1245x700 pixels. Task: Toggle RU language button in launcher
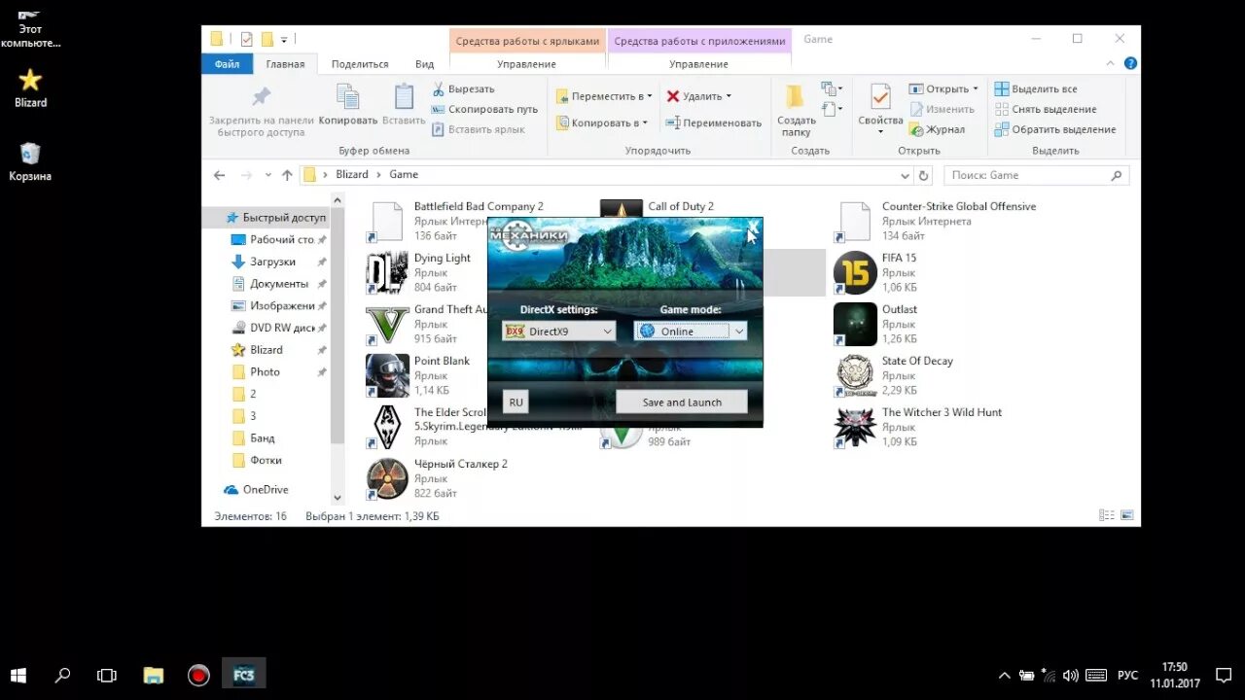pos(516,402)
